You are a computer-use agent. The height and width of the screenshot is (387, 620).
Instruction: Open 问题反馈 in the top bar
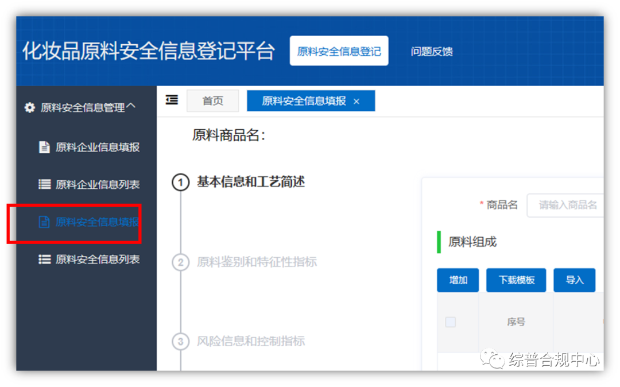pyautogui.click(x=432, y=51)
